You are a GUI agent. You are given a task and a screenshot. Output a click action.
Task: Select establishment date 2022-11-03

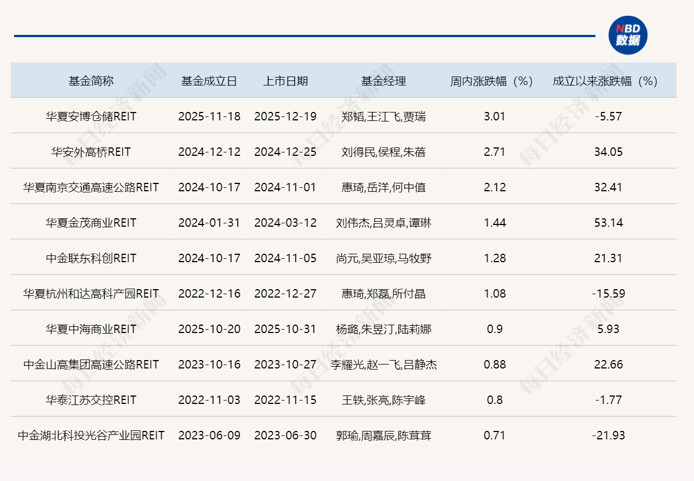coord(209,400)
